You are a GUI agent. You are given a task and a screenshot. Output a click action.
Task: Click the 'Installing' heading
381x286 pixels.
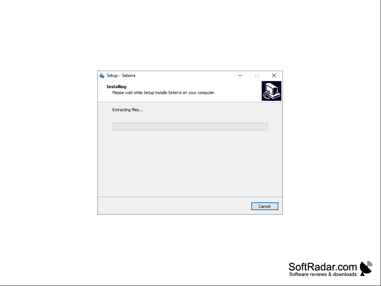tap(116, 87)
